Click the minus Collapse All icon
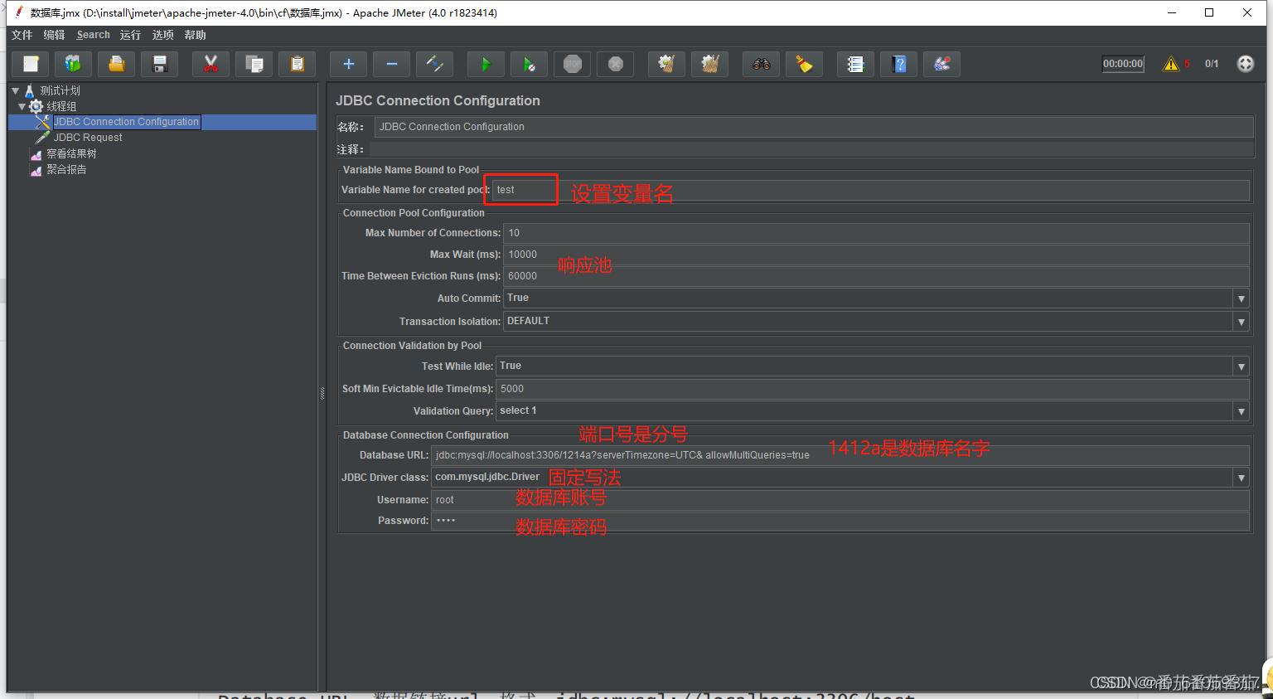 coord(392,64)
